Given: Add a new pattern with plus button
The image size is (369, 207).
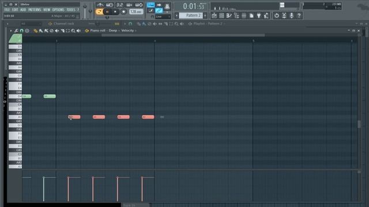Looking at the screenshot, I should pos(205,16).
